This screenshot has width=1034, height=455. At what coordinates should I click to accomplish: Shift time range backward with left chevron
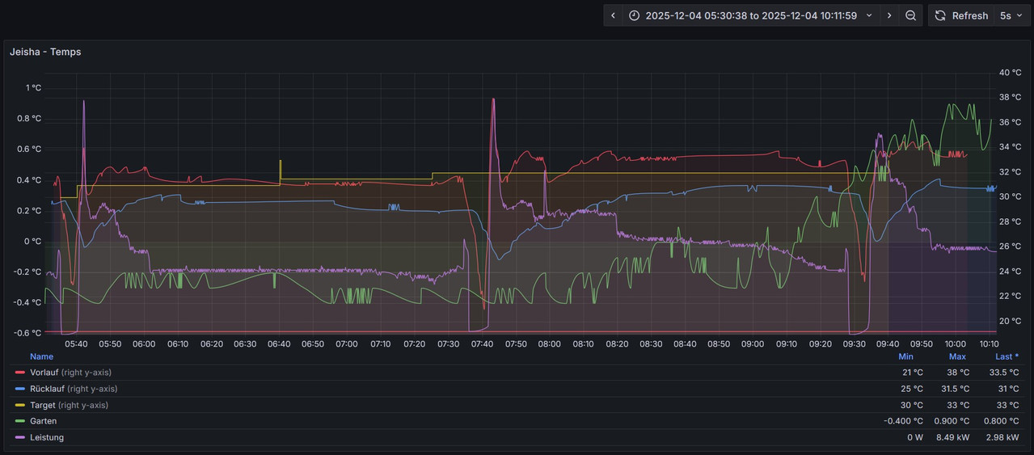pyautogui.click(x=613, y=15)
